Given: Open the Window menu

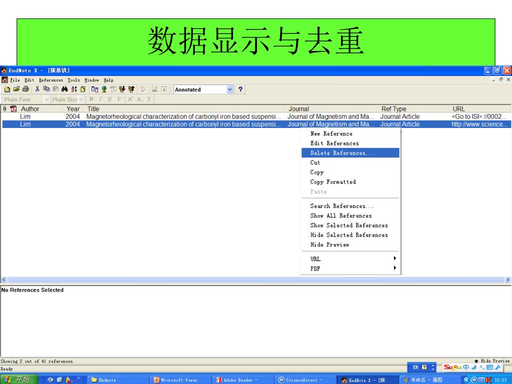Looking at the screenshot, I should pos(91,80).
